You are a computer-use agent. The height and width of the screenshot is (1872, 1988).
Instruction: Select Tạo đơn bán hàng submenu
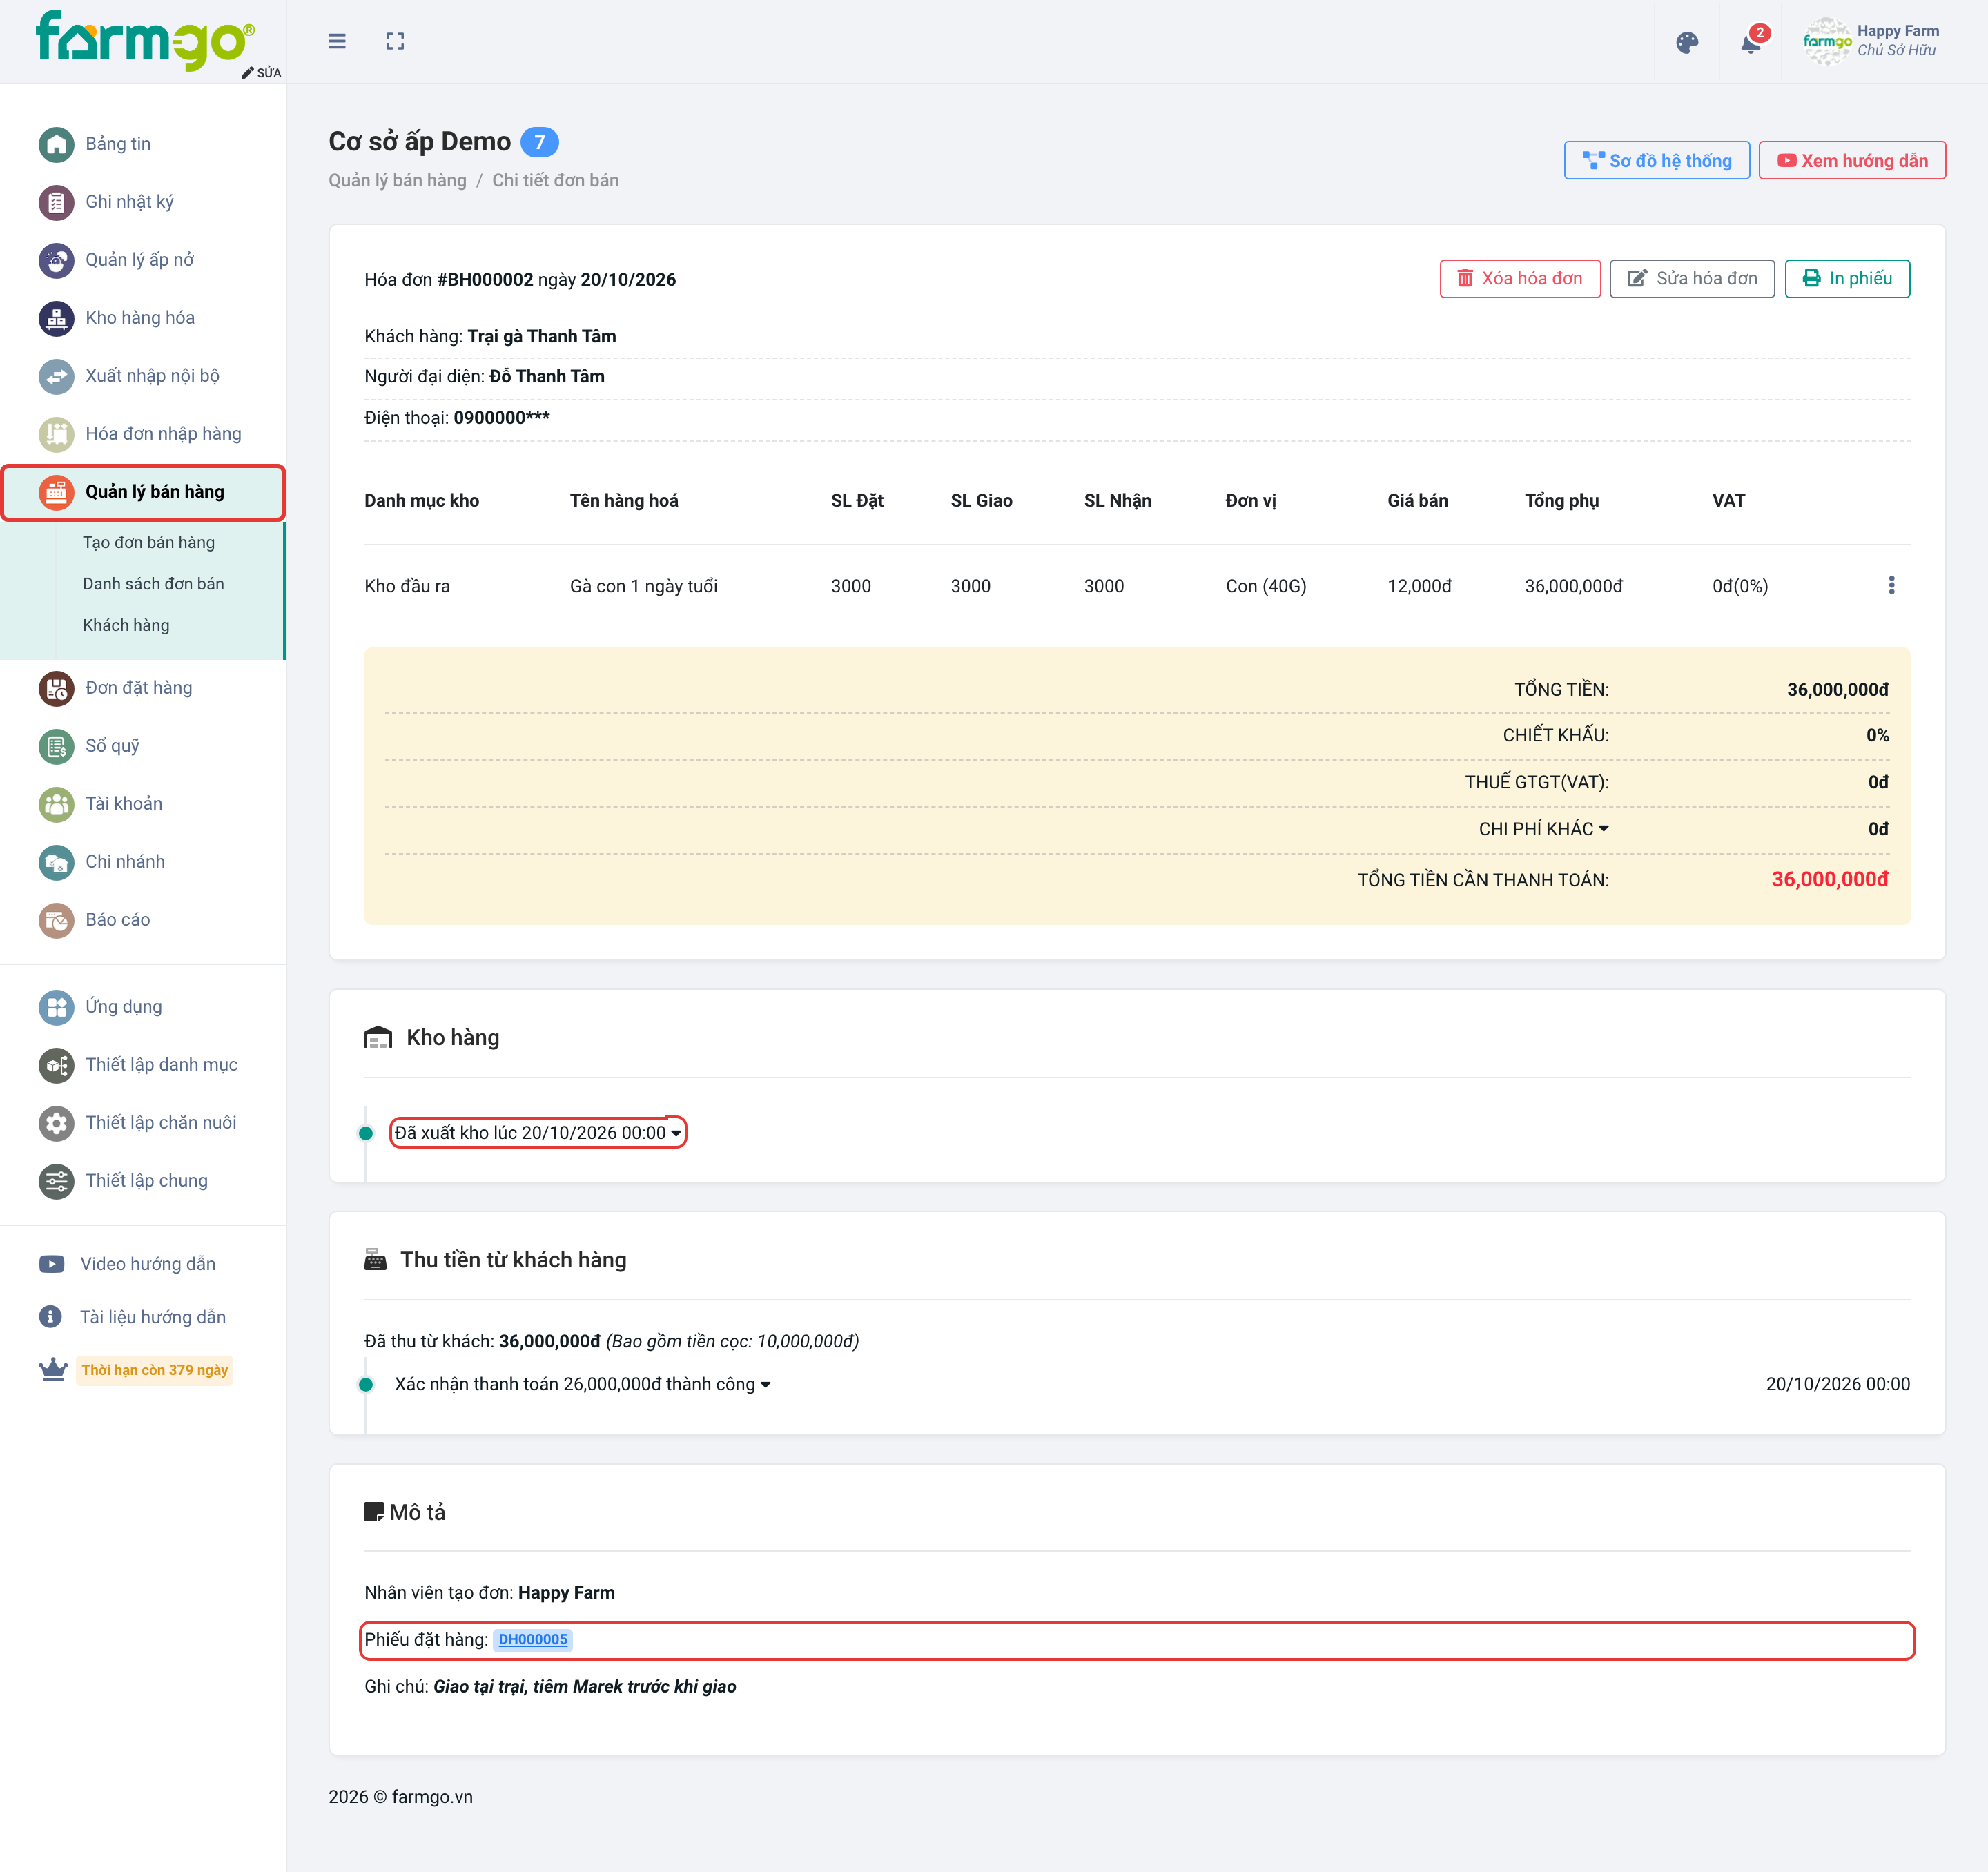coord(148,542)
